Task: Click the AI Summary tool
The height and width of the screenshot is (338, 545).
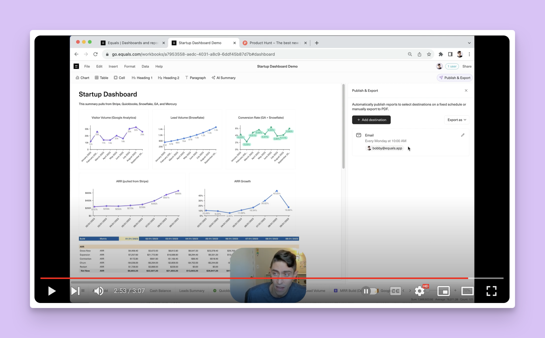Action: point(224,78)
